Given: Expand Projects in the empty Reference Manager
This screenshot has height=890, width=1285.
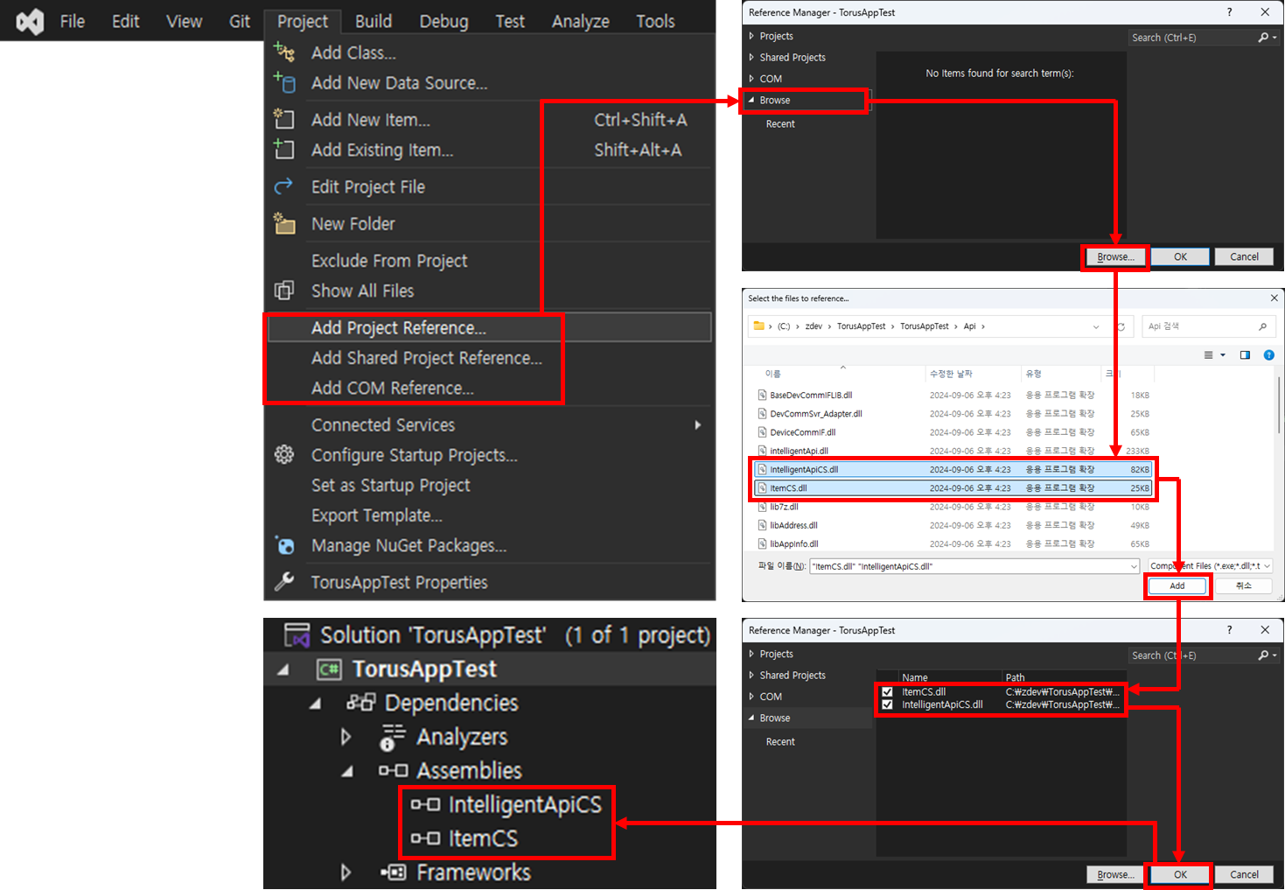Looking at the screenshot, I should pos(751,36).
